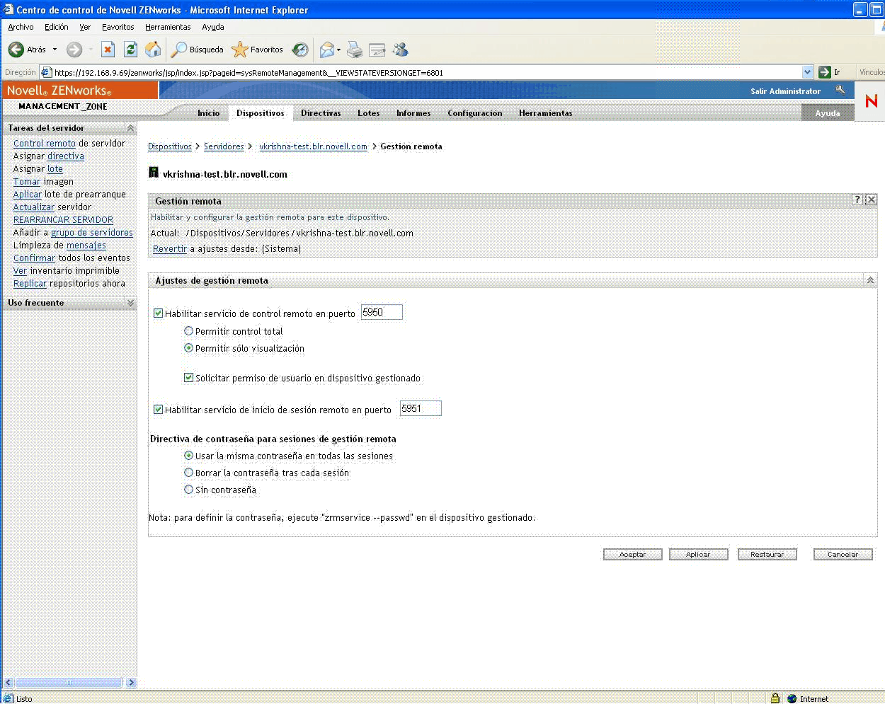The image size is (885, 704).
Task: Open the ZENworks Ayuda tab
Action: [x=828, y=113]
